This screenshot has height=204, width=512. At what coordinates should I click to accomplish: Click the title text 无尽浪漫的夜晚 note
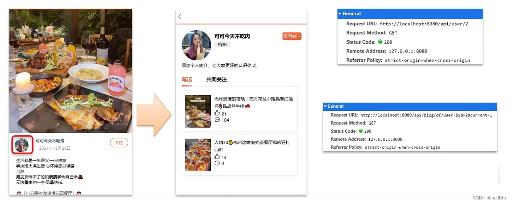[x=254, y=103]
